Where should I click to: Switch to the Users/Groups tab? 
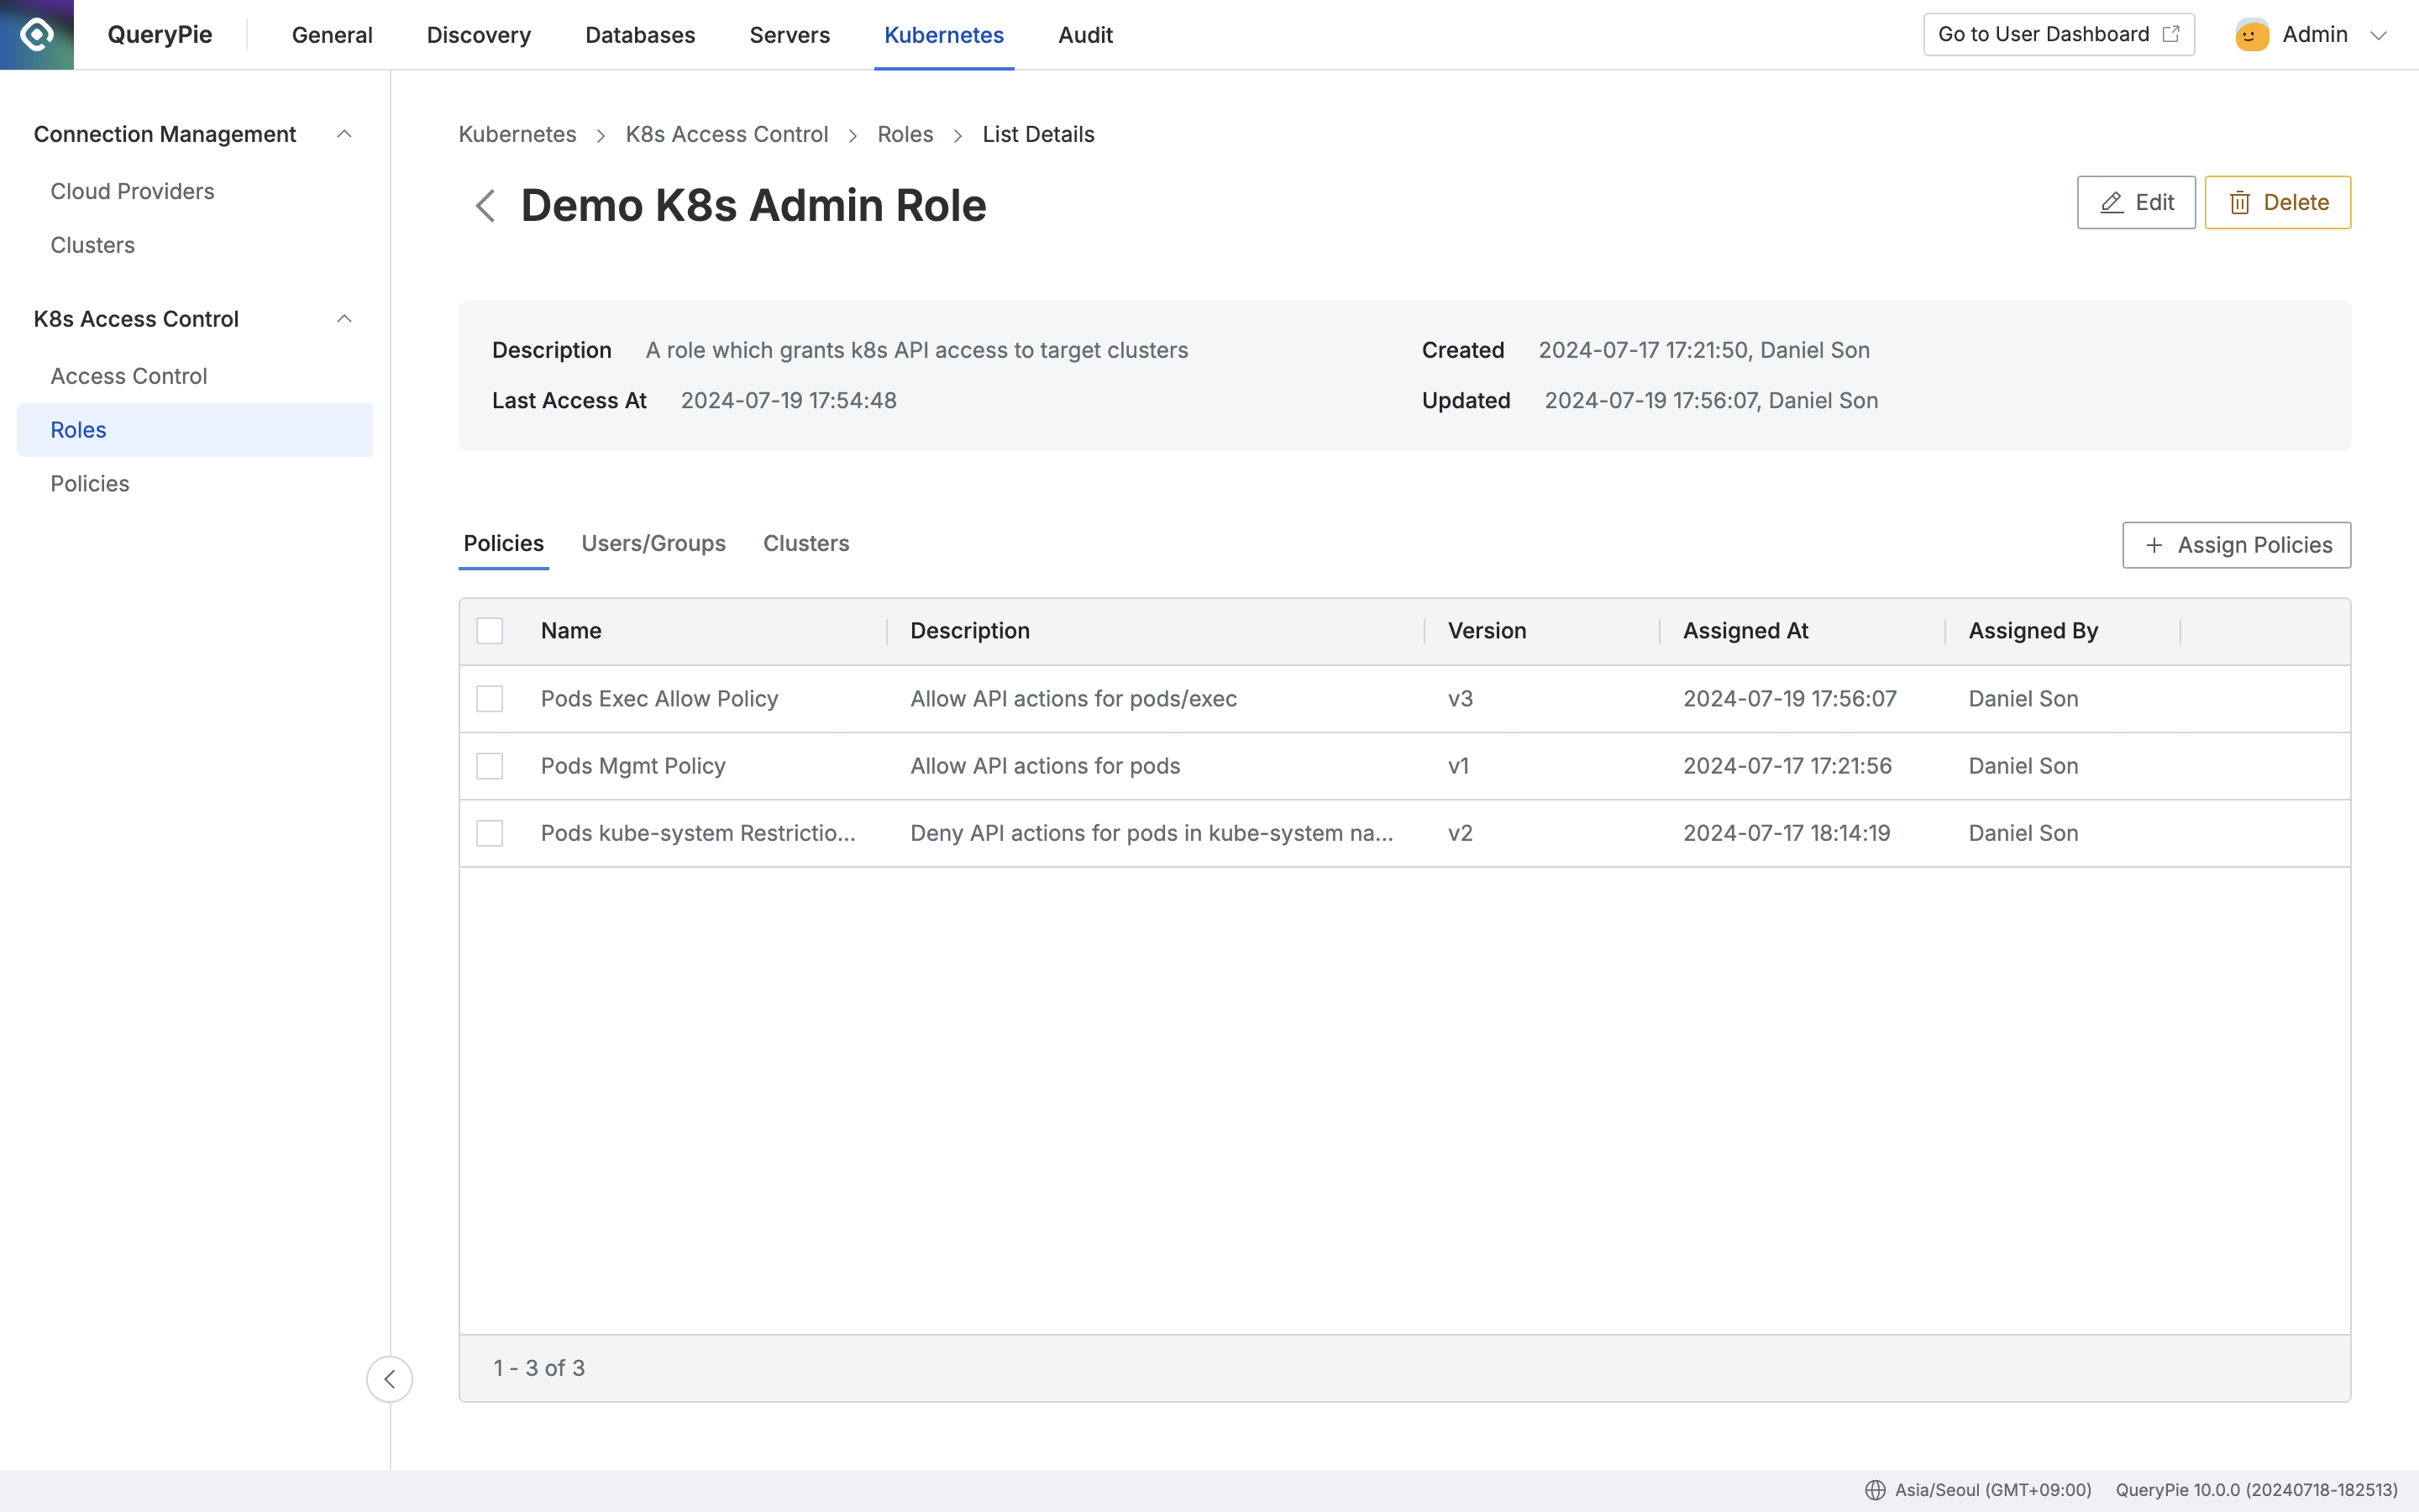(653, 543)
